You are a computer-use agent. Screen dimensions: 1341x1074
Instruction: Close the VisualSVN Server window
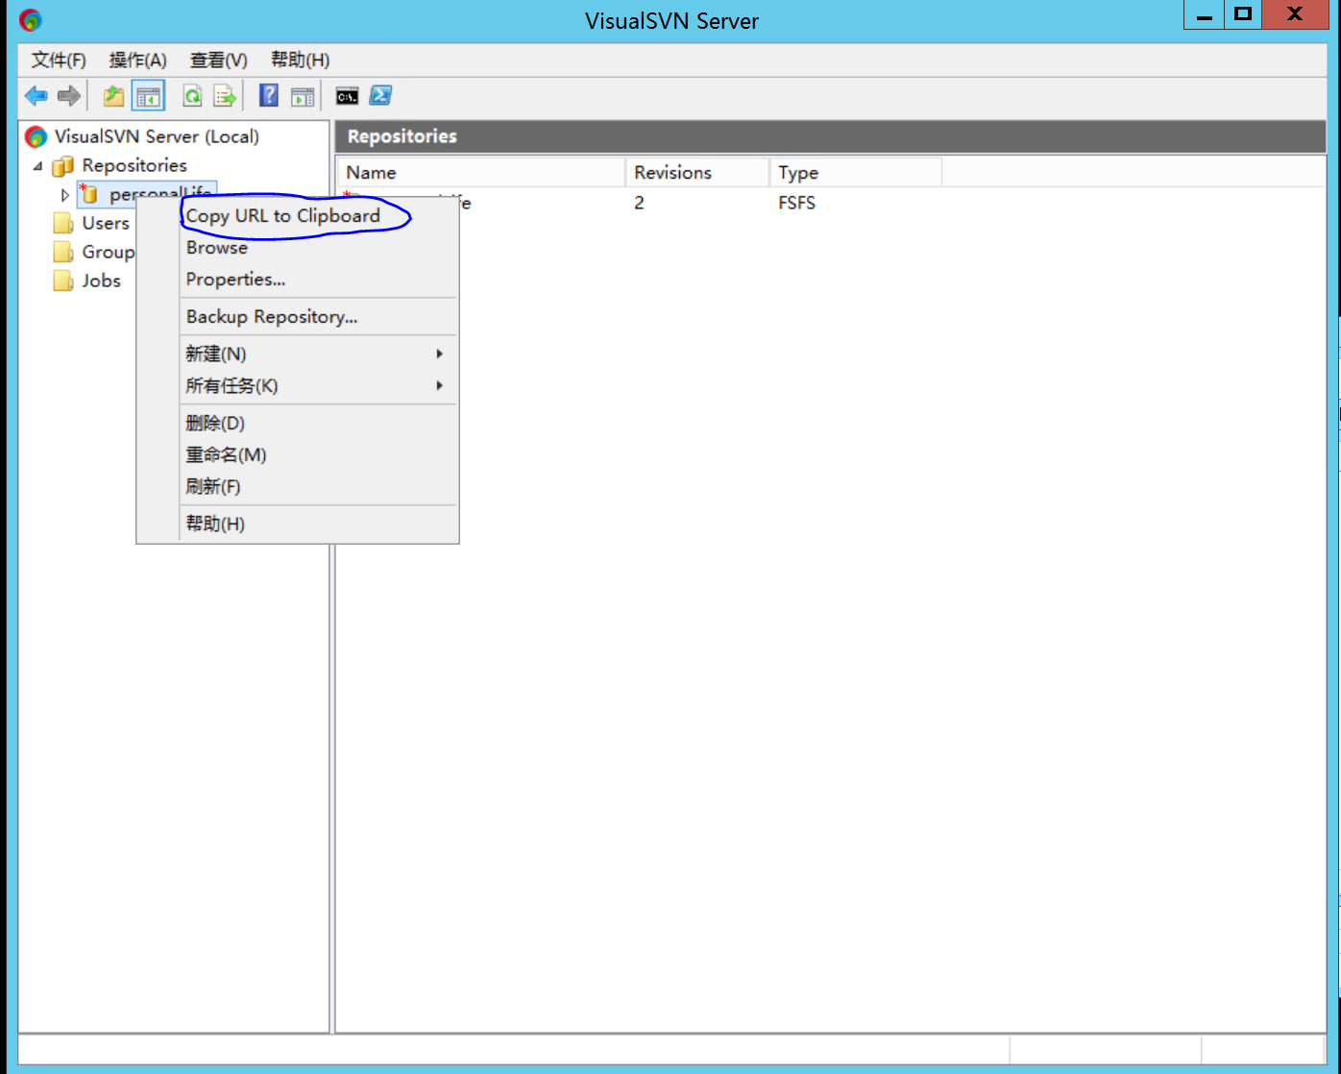pos(1295,14)
